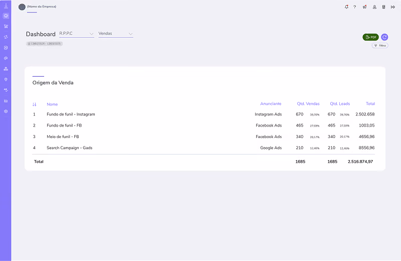401x261 pixels.
Task: Select the row 'Meio de funil - FB'
Action: click(x=204, y=137)
